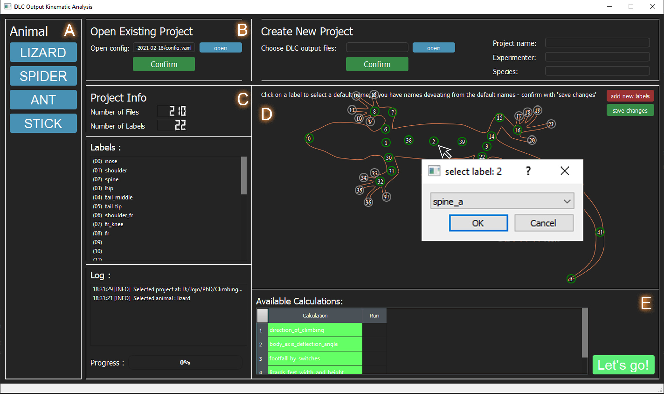Click label marker 7 on front leg
This screenshot has width=664, height=394.
392,112
